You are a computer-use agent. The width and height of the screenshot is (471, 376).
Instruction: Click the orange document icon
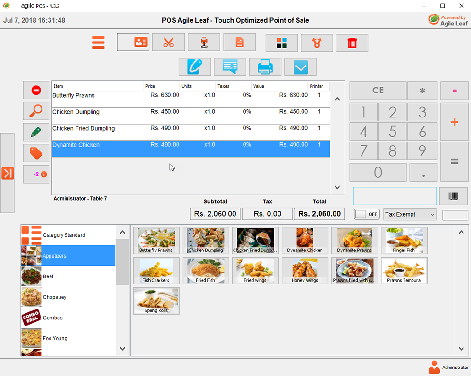coord(239,42)
